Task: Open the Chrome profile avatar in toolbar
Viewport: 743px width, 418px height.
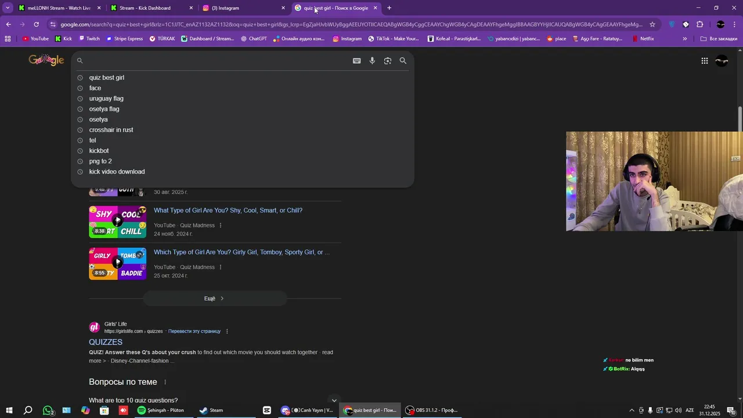Action: [720, 24]
